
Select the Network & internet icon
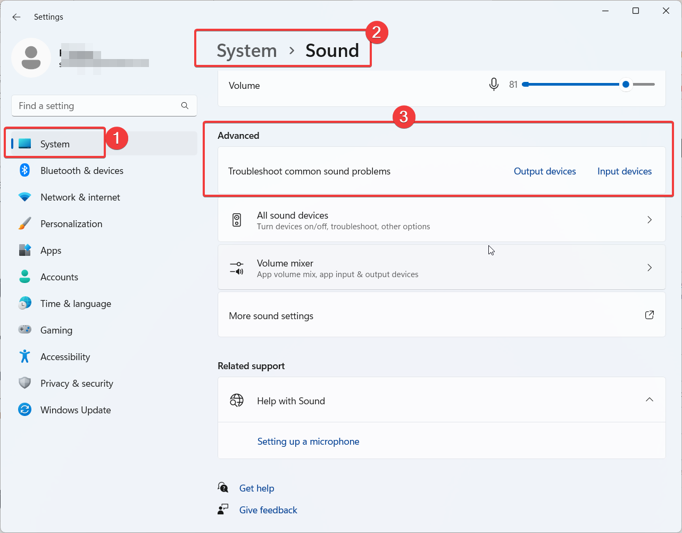point(24,197)
